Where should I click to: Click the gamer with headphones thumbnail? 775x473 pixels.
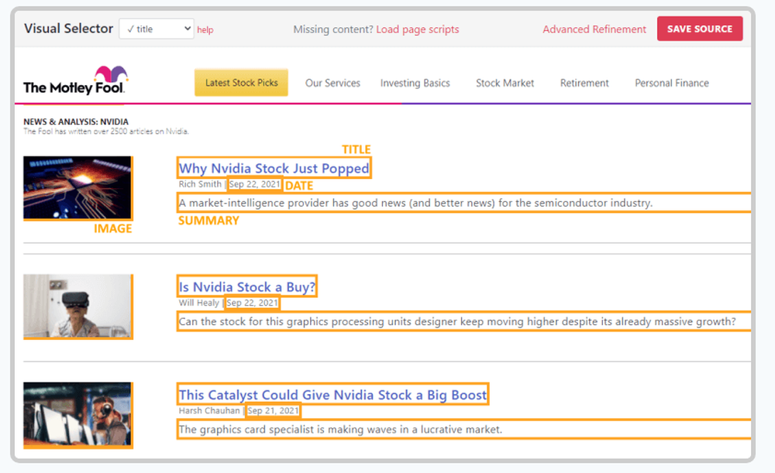tap(77, 414)
